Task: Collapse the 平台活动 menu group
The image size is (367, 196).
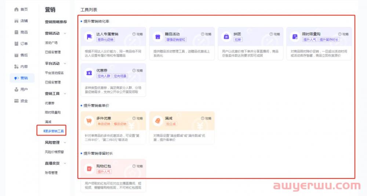Action: click(x=65, y=64)
